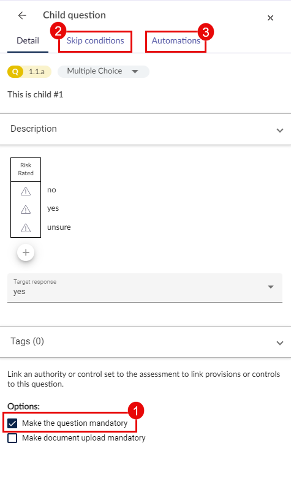Close the Child question panel

pyautogui.click(x=270, y=18)
